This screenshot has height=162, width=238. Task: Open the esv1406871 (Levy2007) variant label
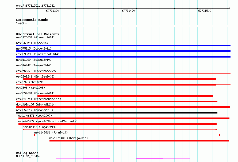35,116
